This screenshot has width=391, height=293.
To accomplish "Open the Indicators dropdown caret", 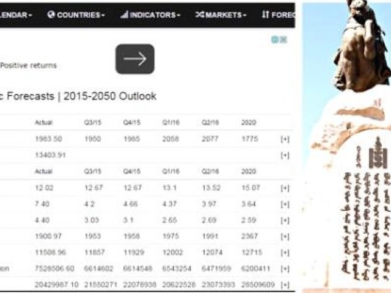I will coord(178,15).
